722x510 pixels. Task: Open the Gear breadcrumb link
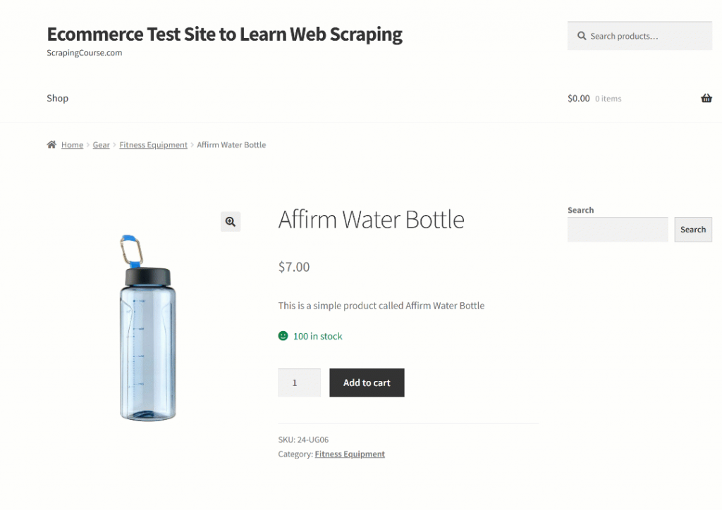(x=102, y=145)
